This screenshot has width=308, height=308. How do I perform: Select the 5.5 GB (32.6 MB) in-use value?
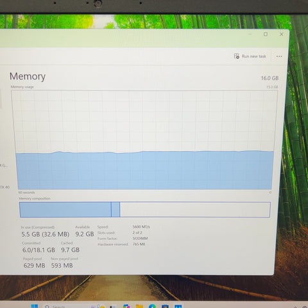pyautogui.click(x=45, y=234)
